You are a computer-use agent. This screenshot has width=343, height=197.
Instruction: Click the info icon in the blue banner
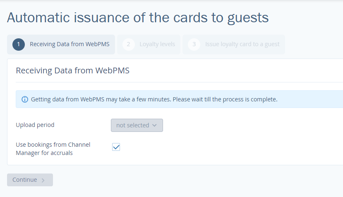coord(25,99)
